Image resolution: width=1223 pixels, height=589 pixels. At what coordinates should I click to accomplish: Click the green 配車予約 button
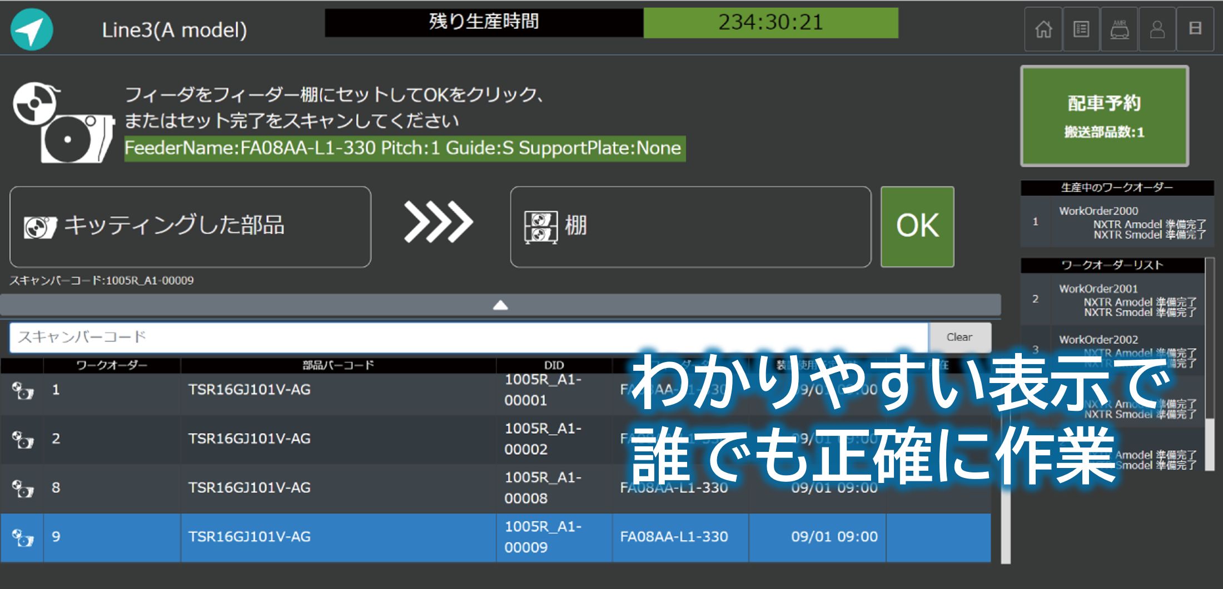coord(1104,116)
